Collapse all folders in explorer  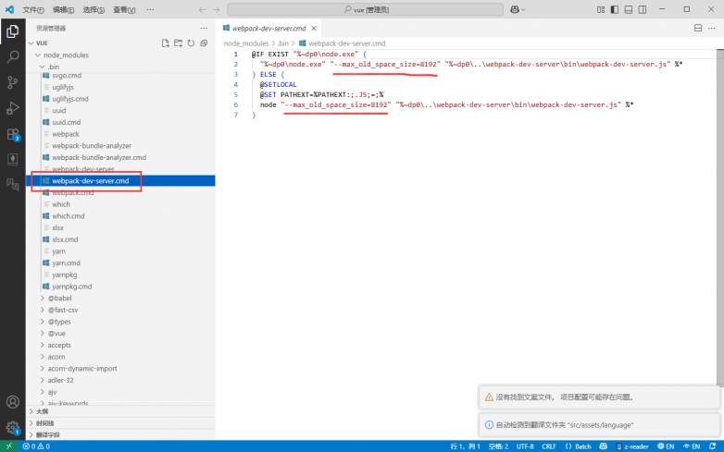pyautogui.click(x=204, y=43)
